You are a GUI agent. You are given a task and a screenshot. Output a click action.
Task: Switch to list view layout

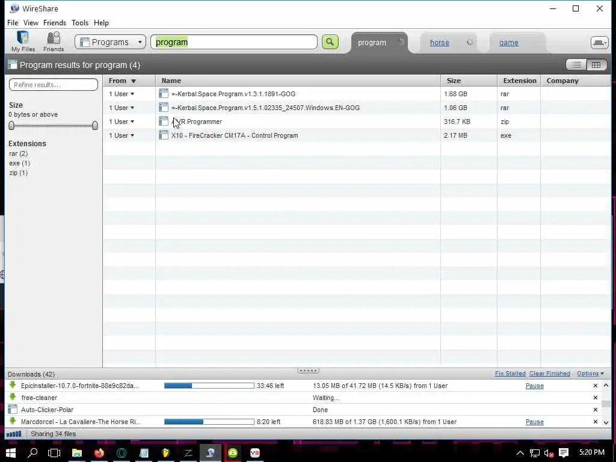click(x=576, y=65)
